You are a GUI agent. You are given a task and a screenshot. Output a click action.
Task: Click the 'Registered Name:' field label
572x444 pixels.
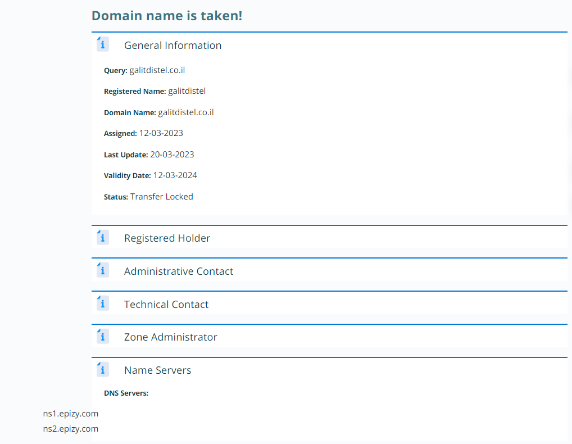(x=135, y=91)
